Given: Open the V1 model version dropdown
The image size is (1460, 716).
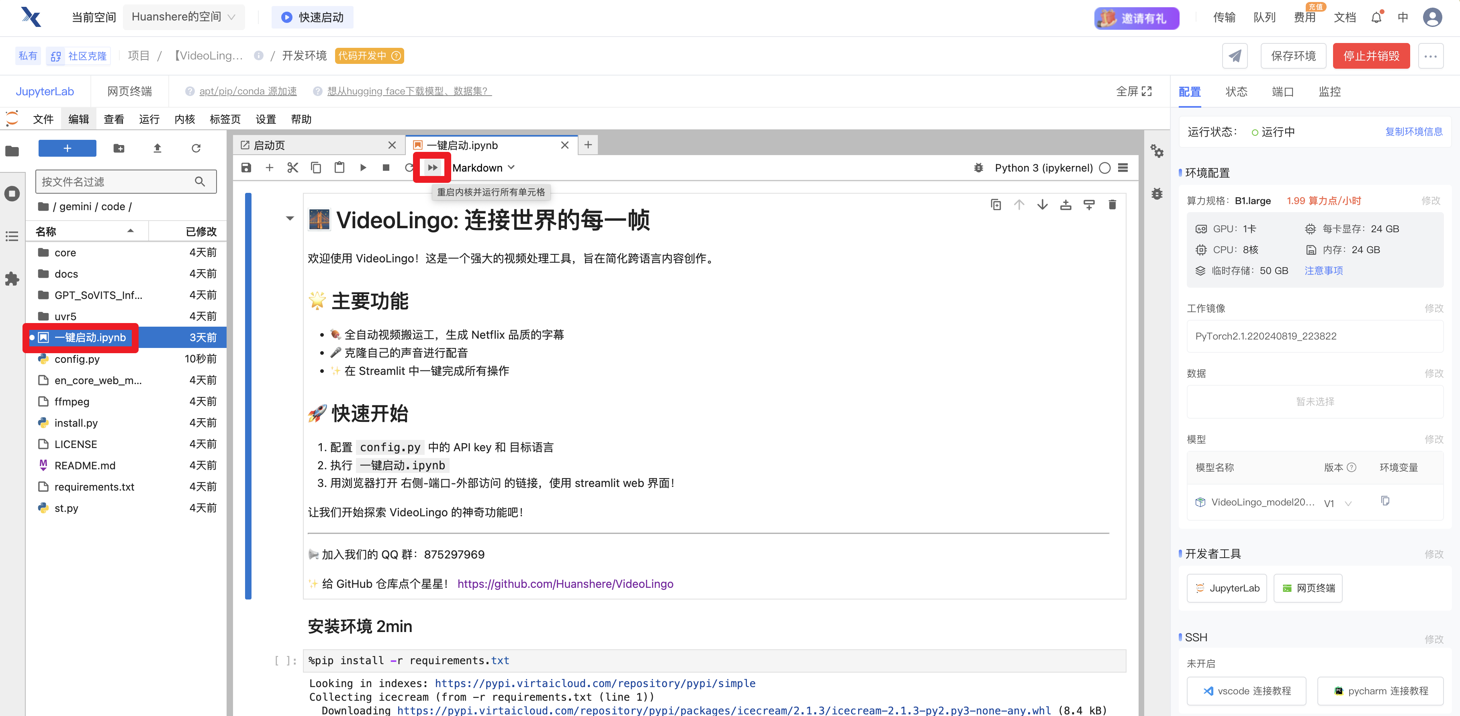Looking at the screenshot, I should tap(1338, 503).
